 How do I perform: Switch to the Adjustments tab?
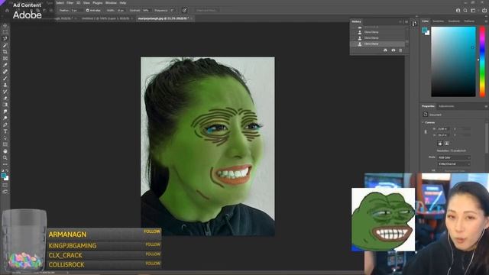(446, 106)
